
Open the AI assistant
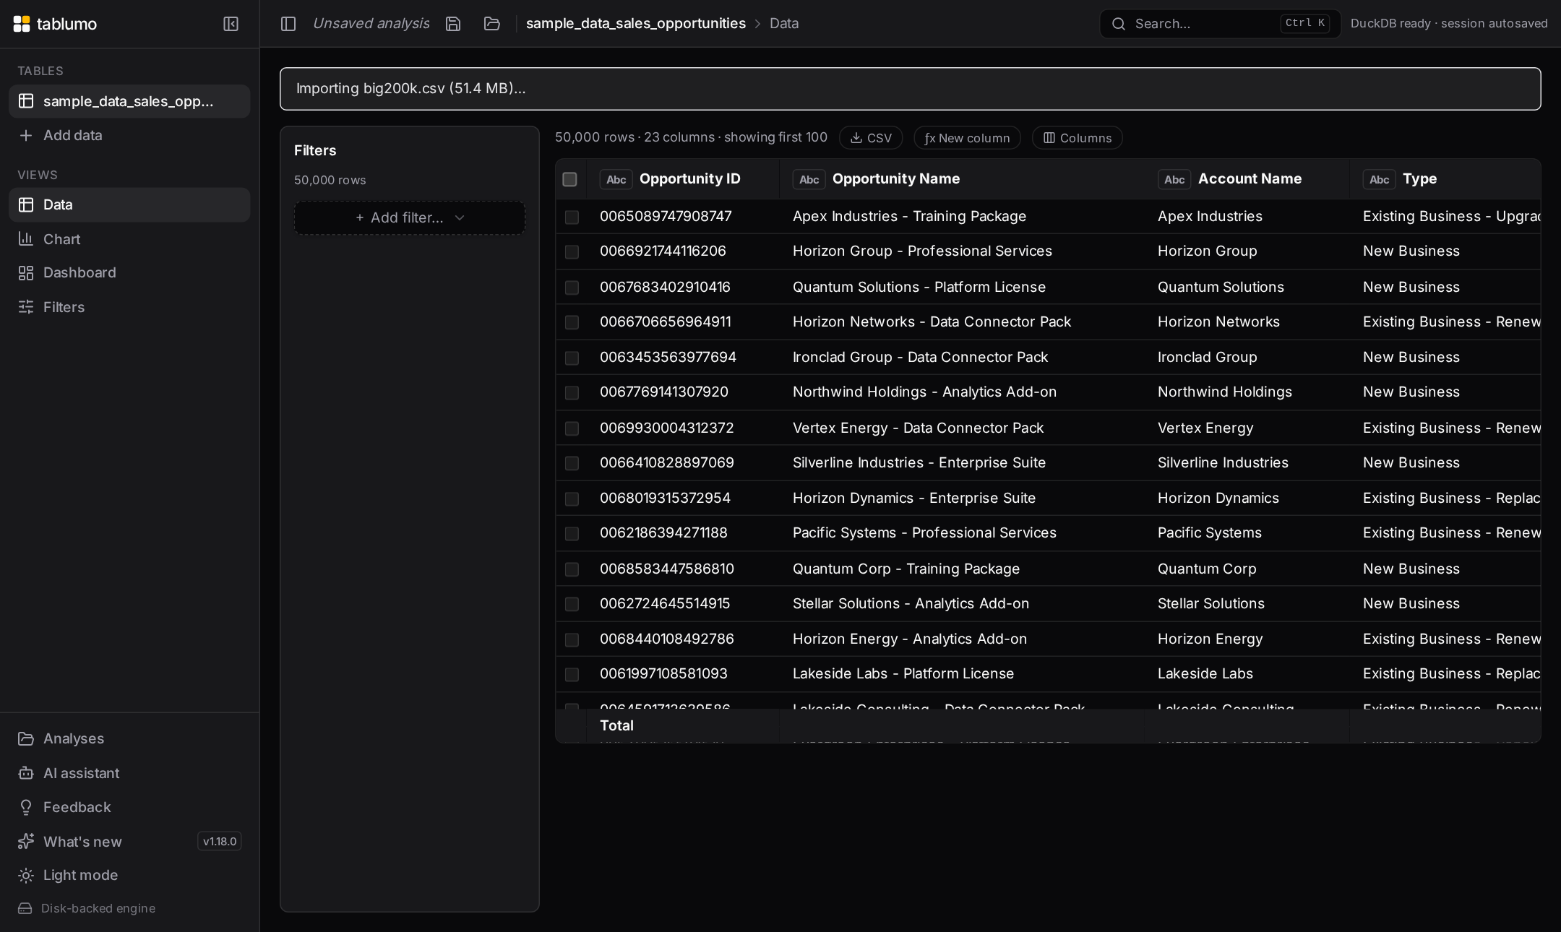click(x=129, y=773)
